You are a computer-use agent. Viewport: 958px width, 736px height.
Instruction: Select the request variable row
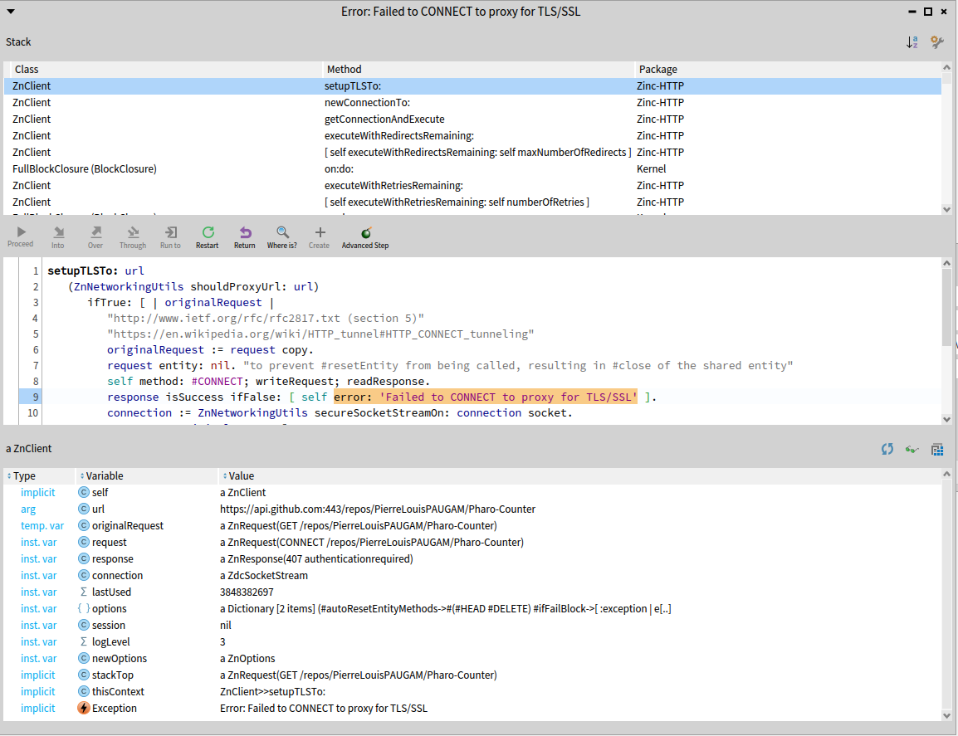point(472,543)
